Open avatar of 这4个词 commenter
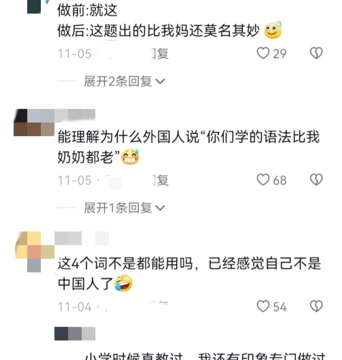The image size is (342, 360). pyautogui.click(x=35, y=252)
